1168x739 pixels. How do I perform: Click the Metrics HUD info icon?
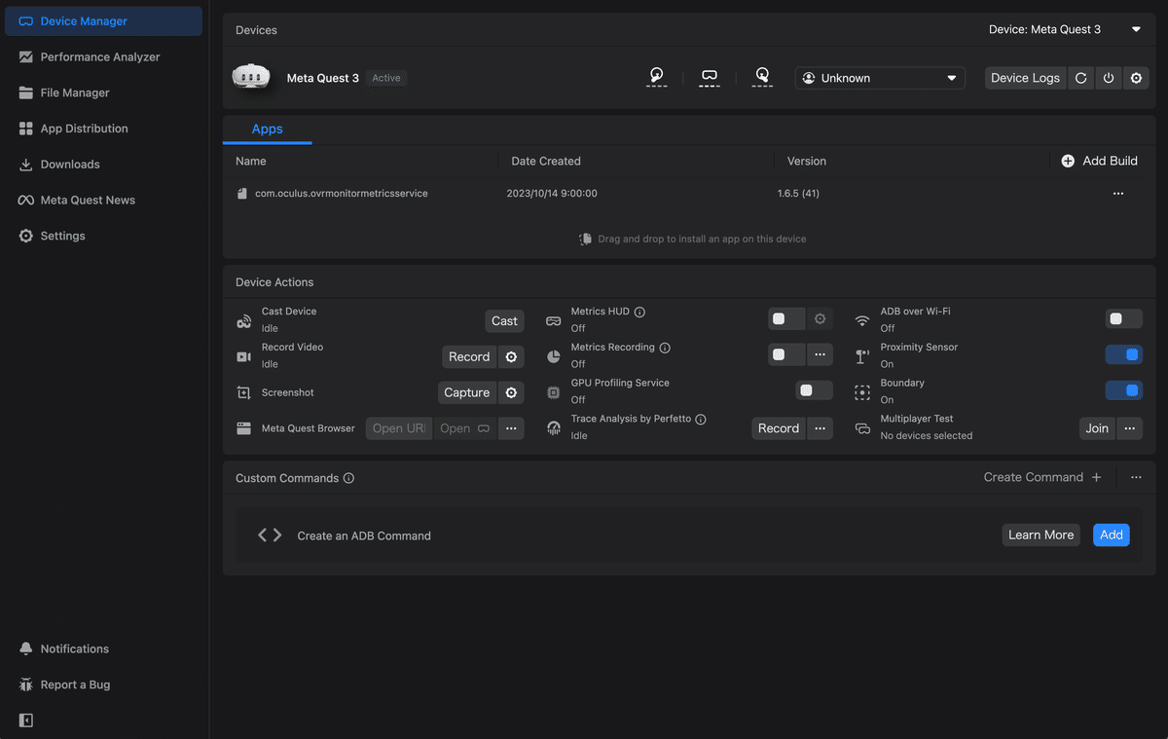click(639, 312)
